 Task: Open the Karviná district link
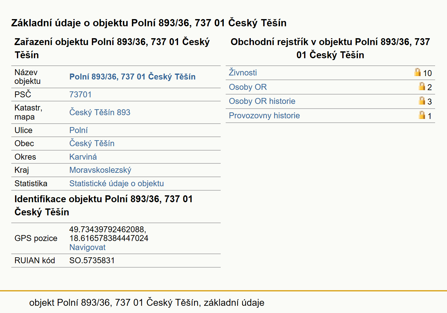tap(83, 157)
